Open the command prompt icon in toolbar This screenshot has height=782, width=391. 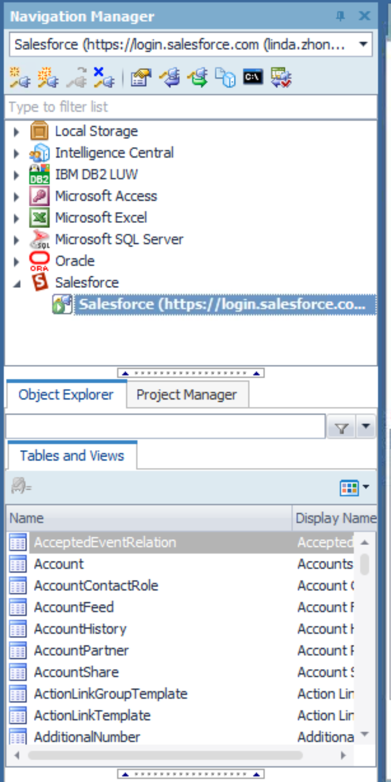(253, 77)
